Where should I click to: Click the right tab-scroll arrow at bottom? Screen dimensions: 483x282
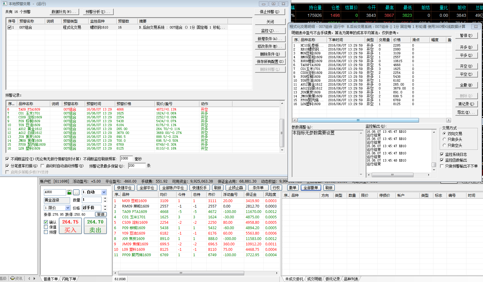[x=35, y=278]
